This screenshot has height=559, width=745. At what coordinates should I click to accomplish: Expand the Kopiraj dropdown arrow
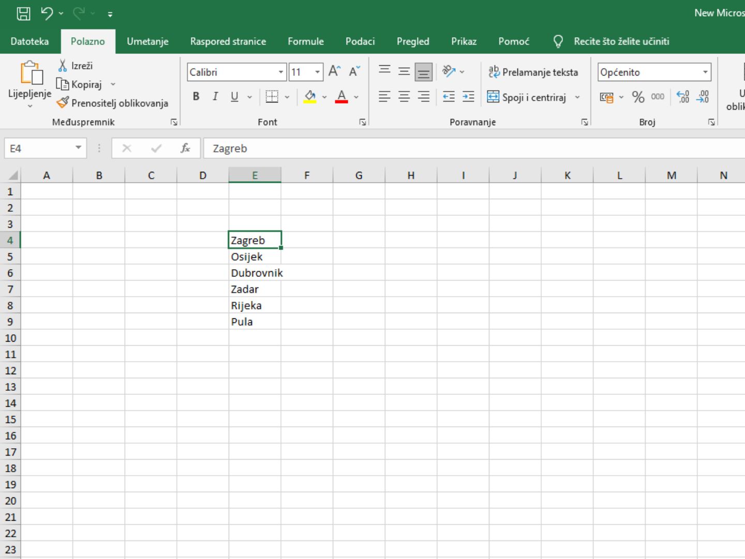pos(113,84)
